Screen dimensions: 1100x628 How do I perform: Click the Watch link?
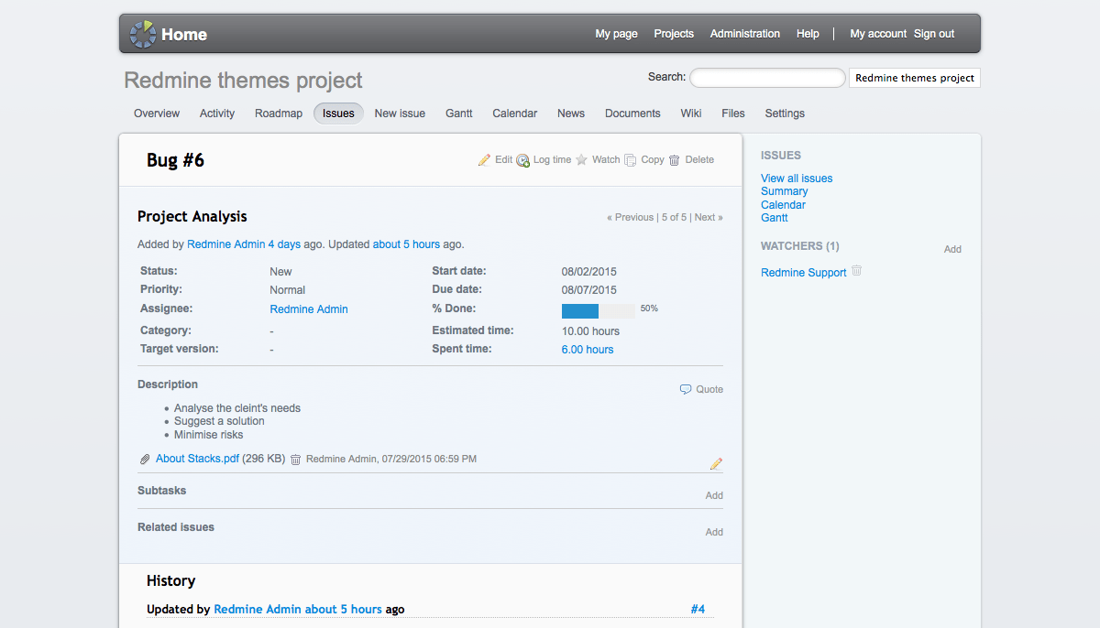606,159
